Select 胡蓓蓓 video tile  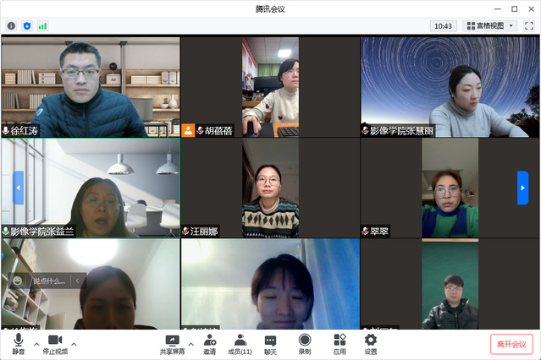point(270,87)
